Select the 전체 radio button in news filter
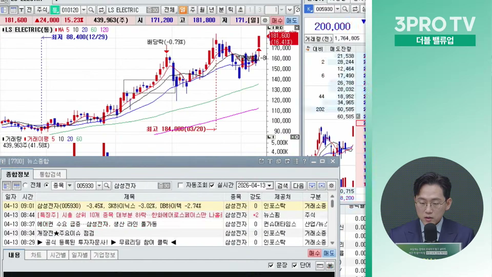 click(25, 185)
